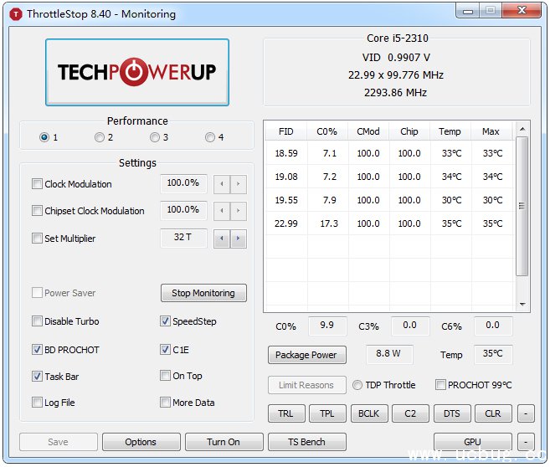550x467 pixels.
Task: Select the TDP Throttle radio button
Action: click(357, 385)
